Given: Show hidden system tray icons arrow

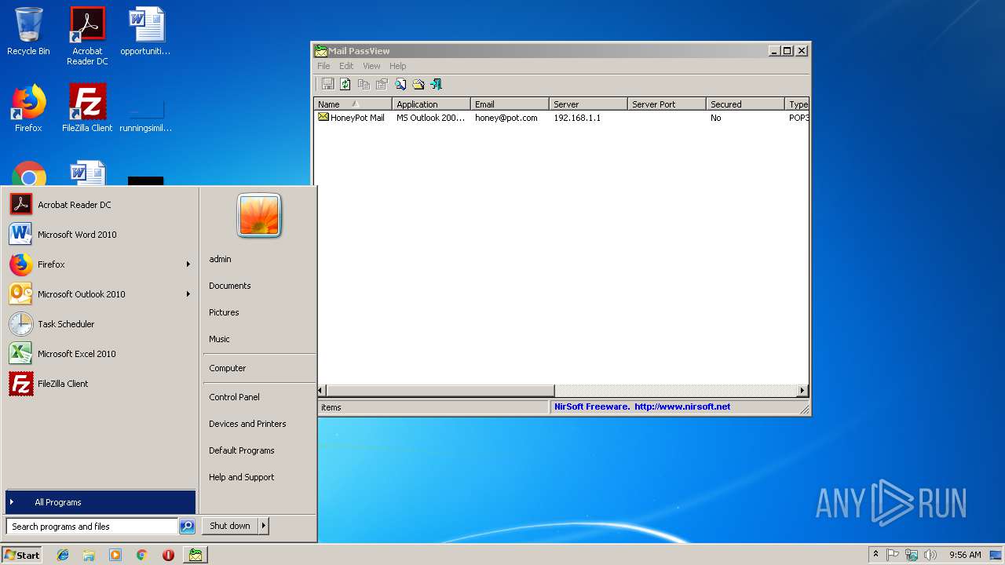Looking at the screenshot, I should pos(875,554).
